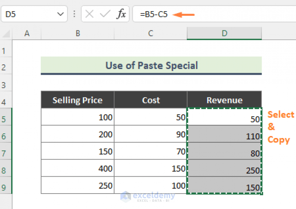Screen dimensions: 296x209
Task: Select row 9 header
Action: (6, 185)
